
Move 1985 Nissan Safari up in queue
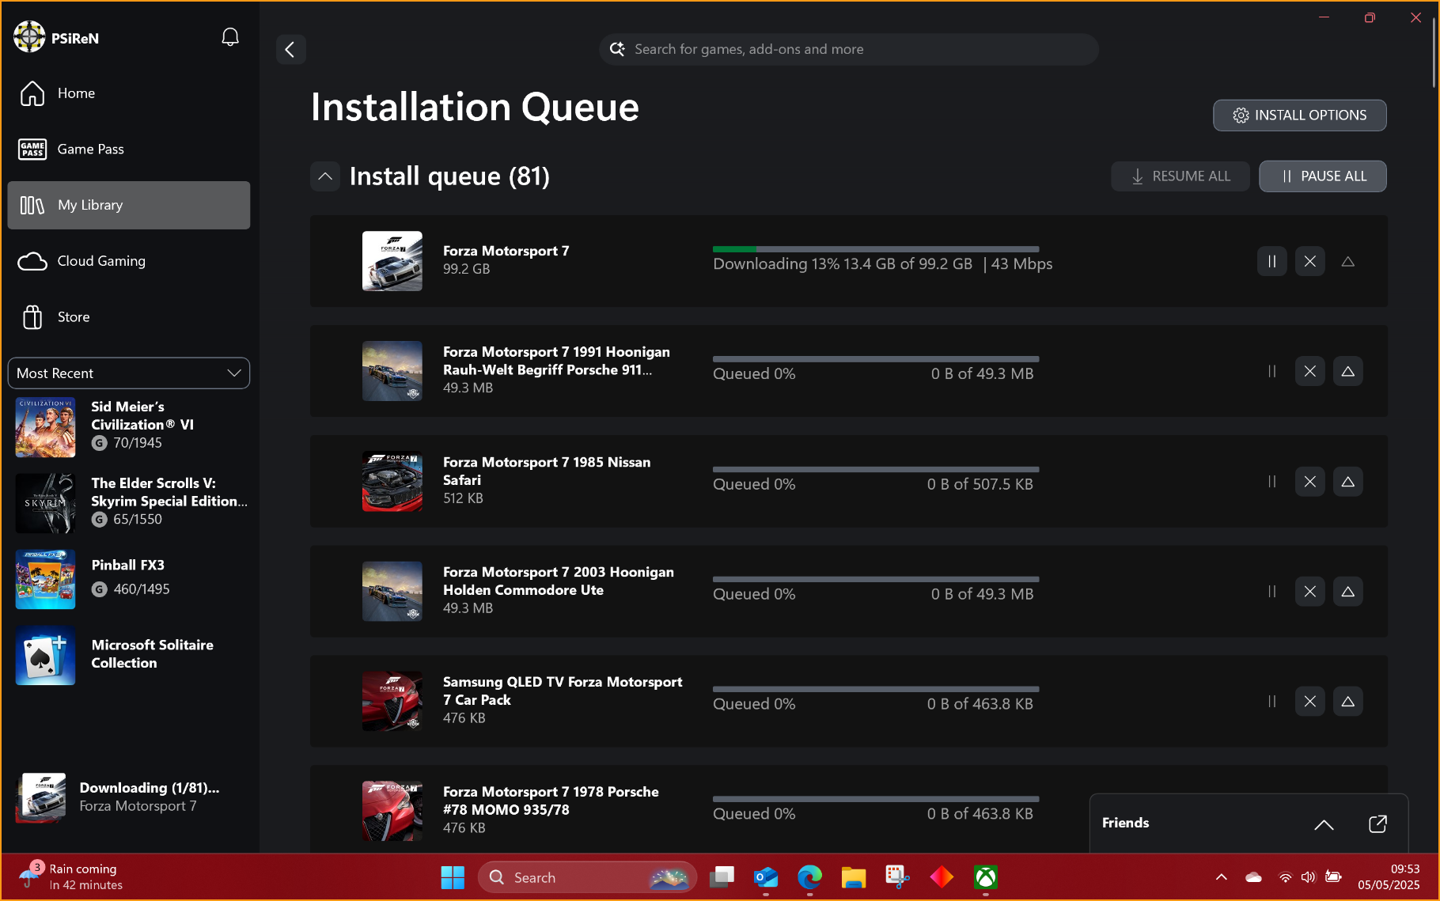click(x=1347, y=481)
